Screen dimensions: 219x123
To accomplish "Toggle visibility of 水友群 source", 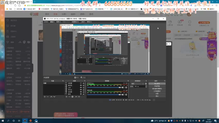I will [81, 92].
